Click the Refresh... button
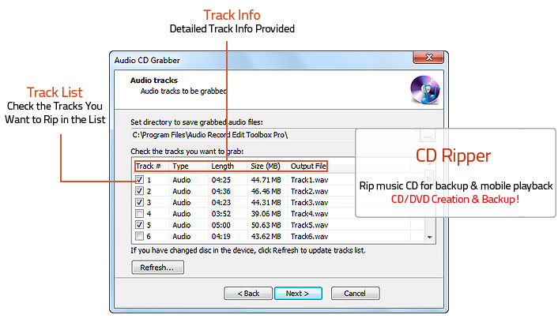558x322 pixels. (157, 268)
